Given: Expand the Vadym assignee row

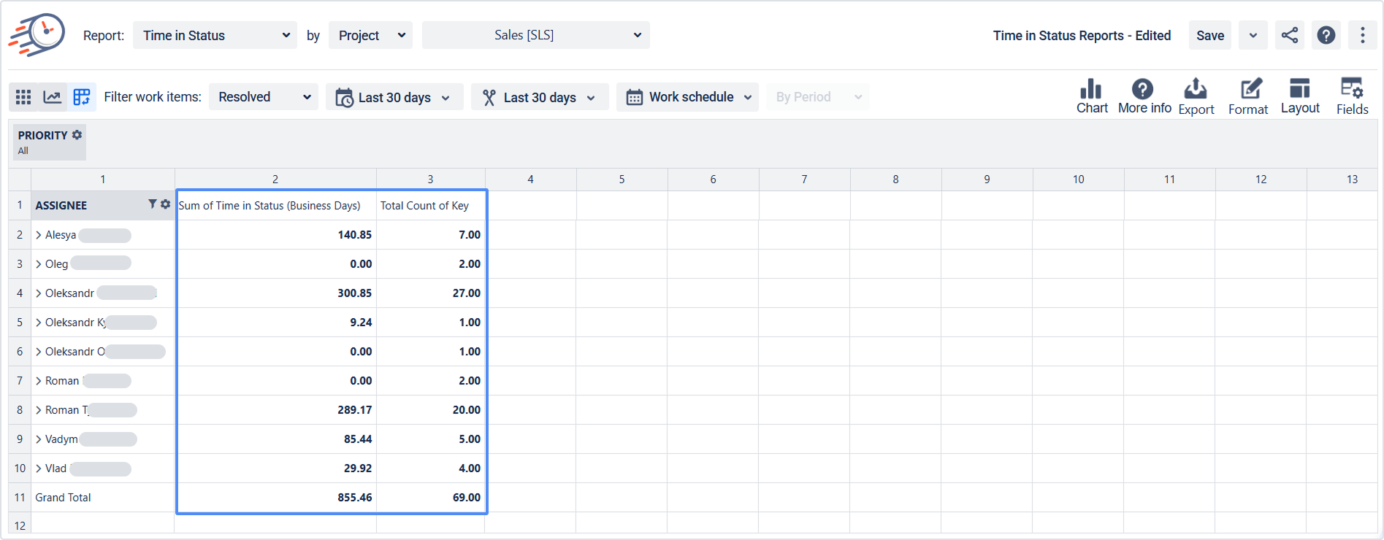Looking at the screenshot, I should click(39, 439).
